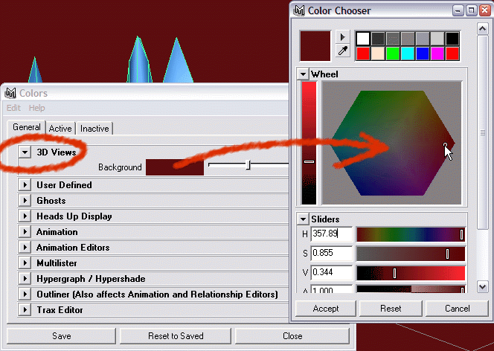Pick the magenta palette swatch
Image resolution: width=494 pixels, height=351 pixels.
(437, 54)
